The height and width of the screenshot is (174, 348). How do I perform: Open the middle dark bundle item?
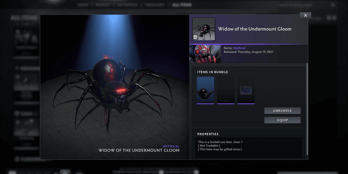(x=226, y=90)
